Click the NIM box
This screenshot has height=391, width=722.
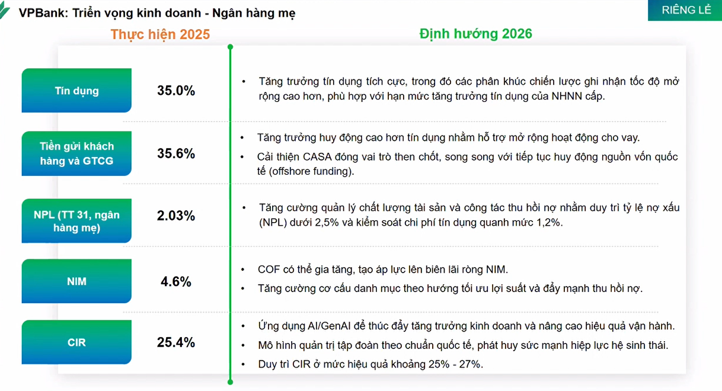(76, 281)
